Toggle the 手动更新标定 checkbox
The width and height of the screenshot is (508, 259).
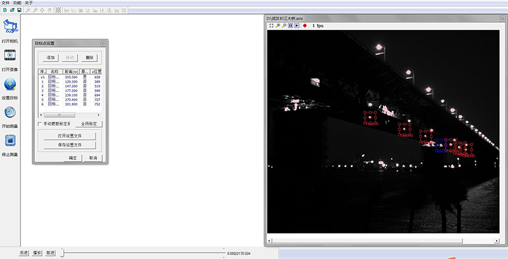point(40,124)
